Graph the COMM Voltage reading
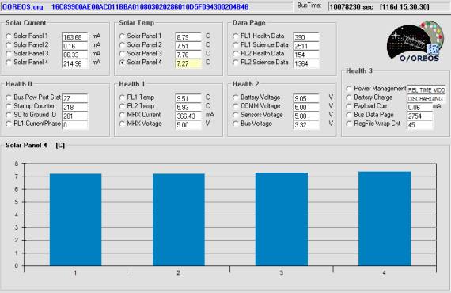 point(235,106)
